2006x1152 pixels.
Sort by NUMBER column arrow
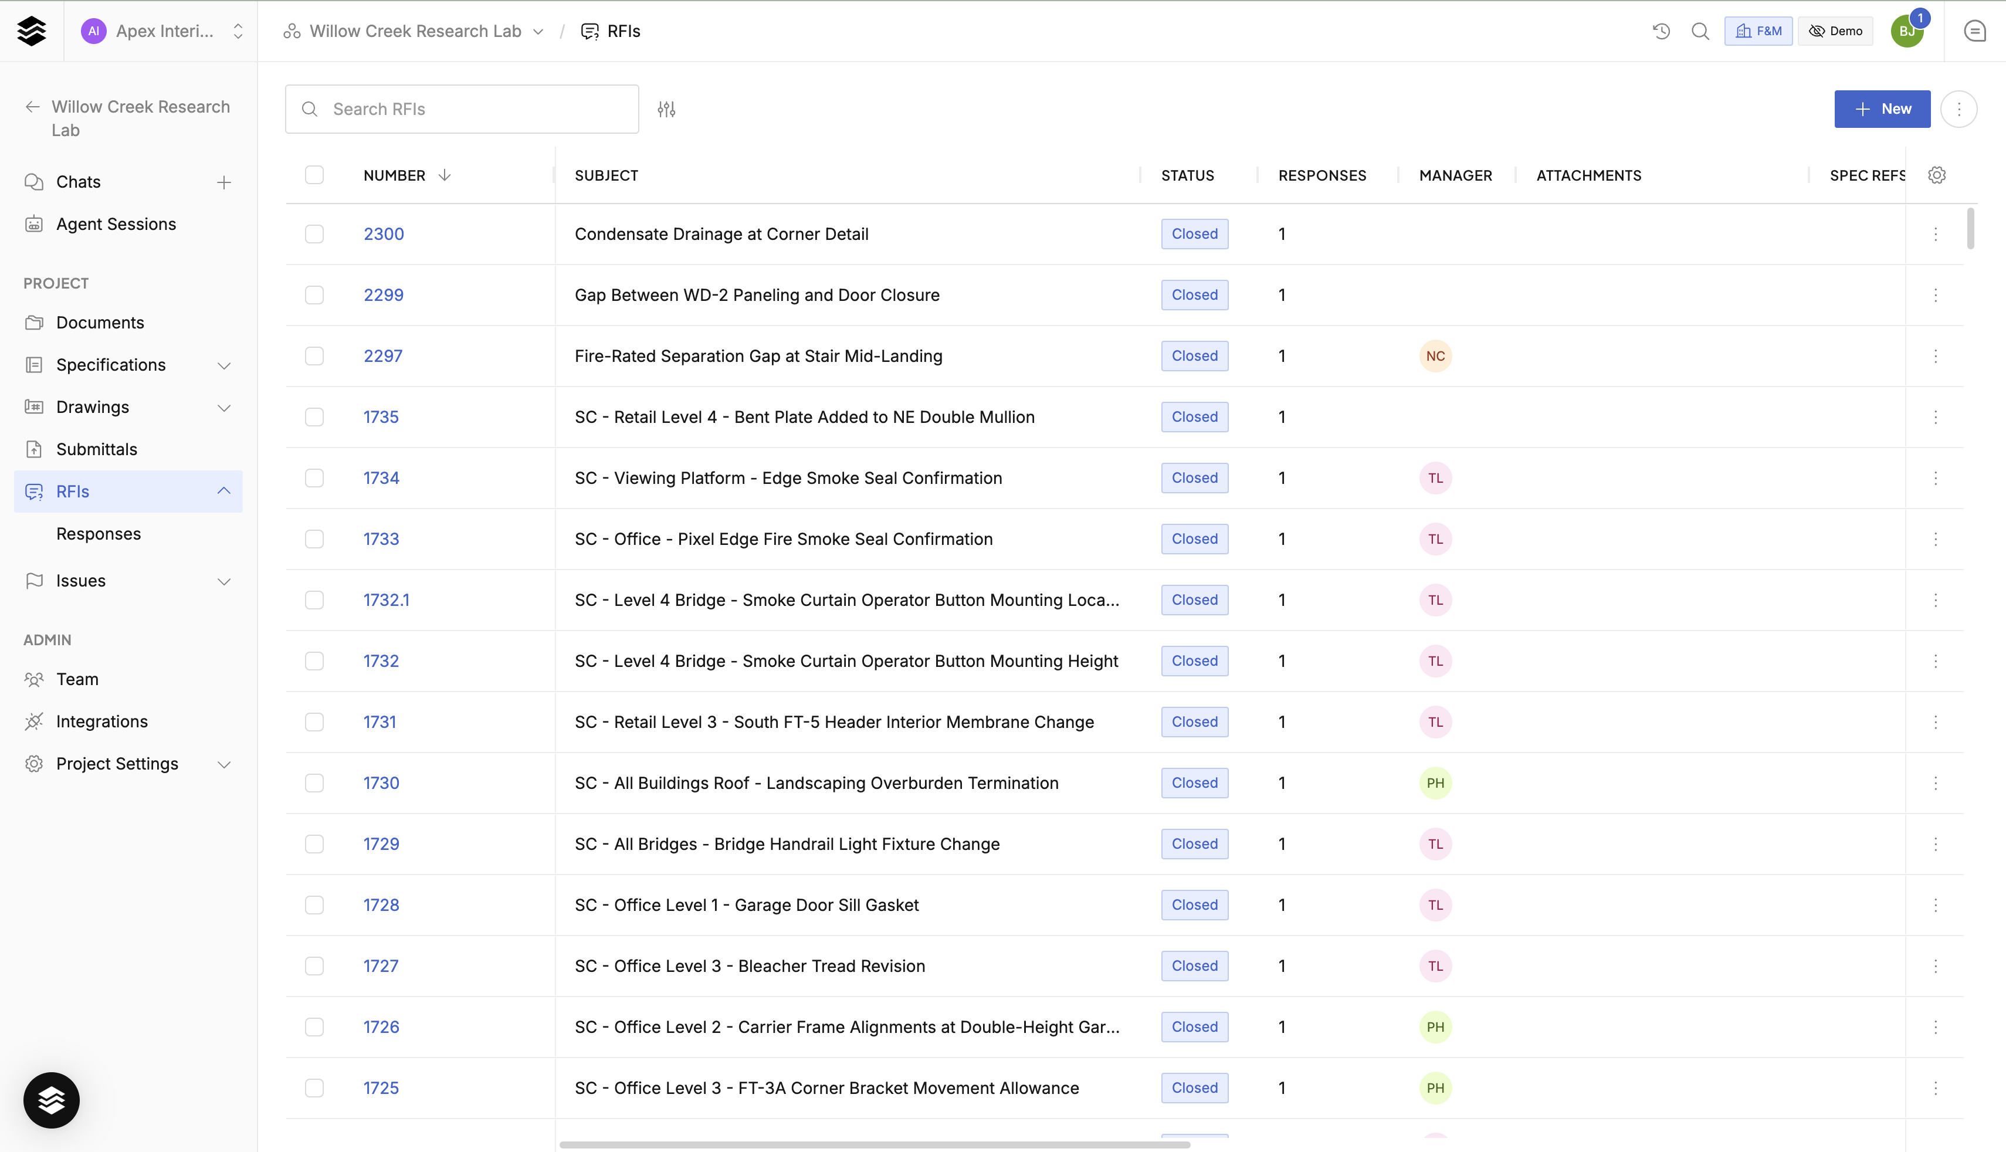[x=445, y=175]
